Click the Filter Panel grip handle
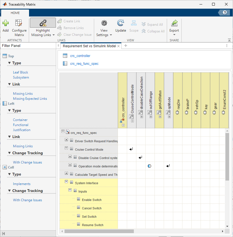 58,45
